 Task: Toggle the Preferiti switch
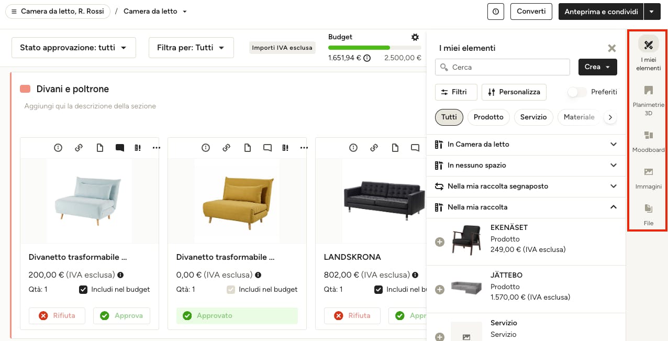(x=577, y=92)
